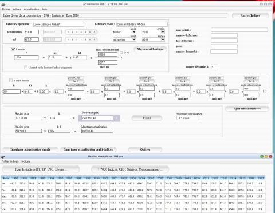Click the k-1 field showing 0.024
The width and height of the screenshot is (275, 213).
coord(59,131)
